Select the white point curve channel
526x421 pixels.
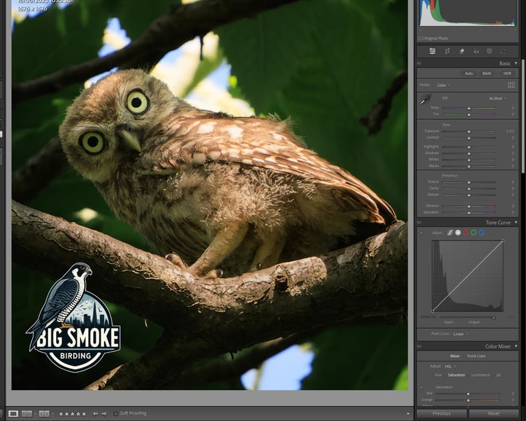(x=458, y=233)
